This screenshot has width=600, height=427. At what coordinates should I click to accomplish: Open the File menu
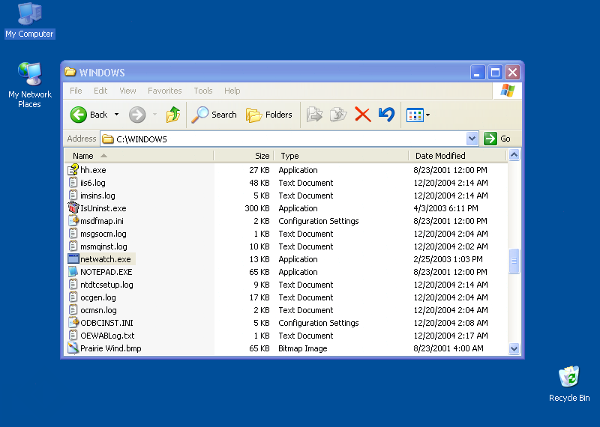[x=76, y=91]
